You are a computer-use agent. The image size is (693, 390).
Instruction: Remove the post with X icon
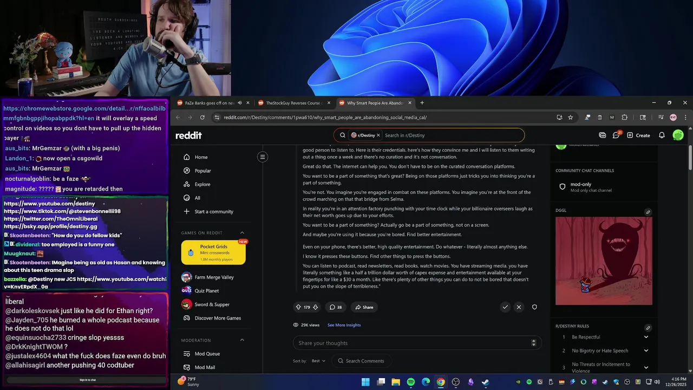(x=519, y=307)
